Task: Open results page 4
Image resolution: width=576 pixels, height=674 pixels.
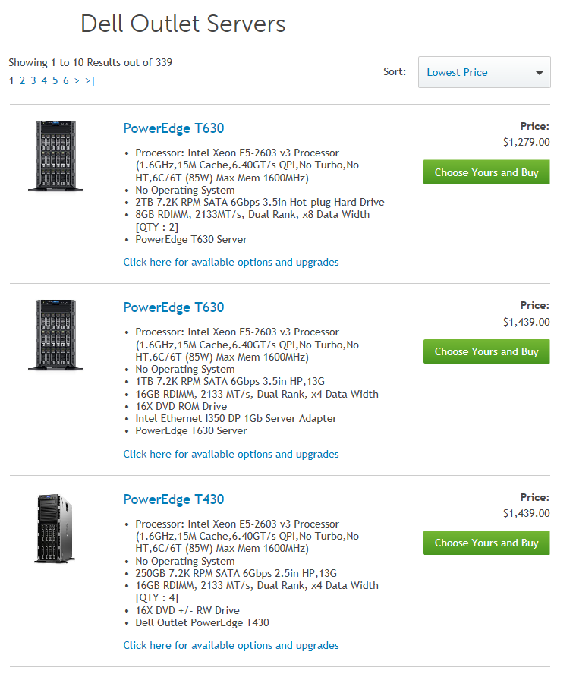Action: (x=44, y=80)
